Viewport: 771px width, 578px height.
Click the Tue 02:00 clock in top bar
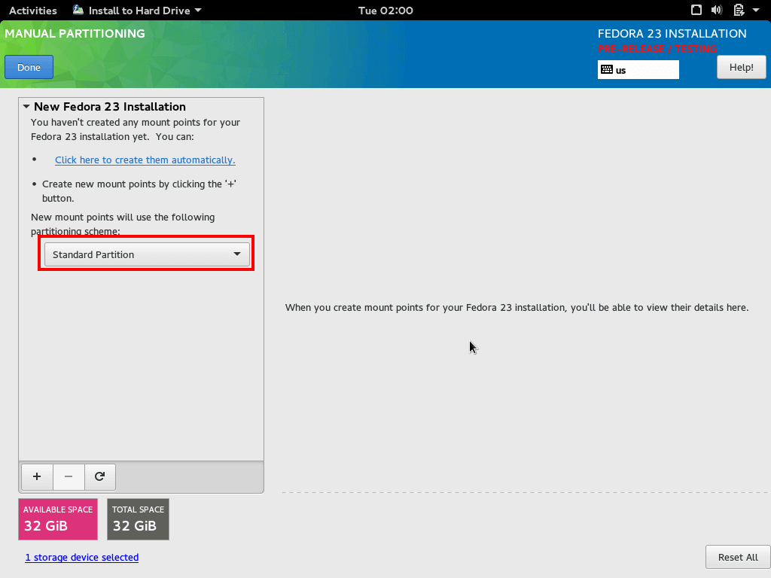point(385,11)
